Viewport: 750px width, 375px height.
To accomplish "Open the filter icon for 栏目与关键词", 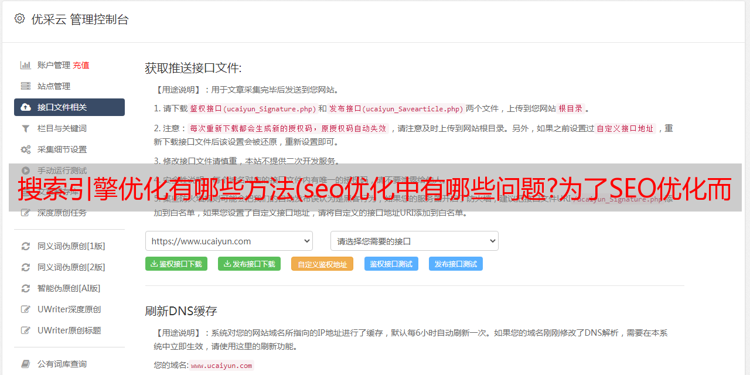I will (26, 128).
